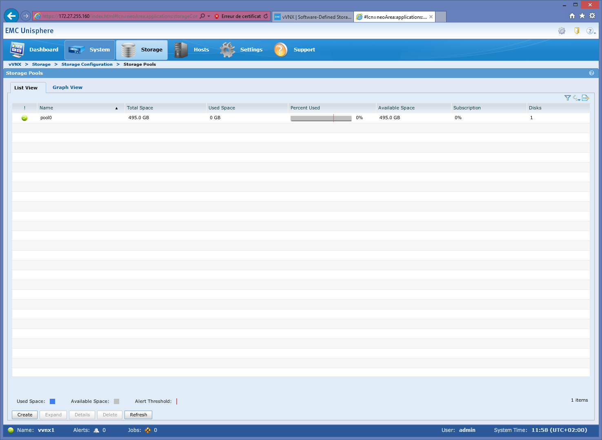Open the System menu tab
Image resolution: width=602 pixels, height=440 pixels.
point(90,50)
